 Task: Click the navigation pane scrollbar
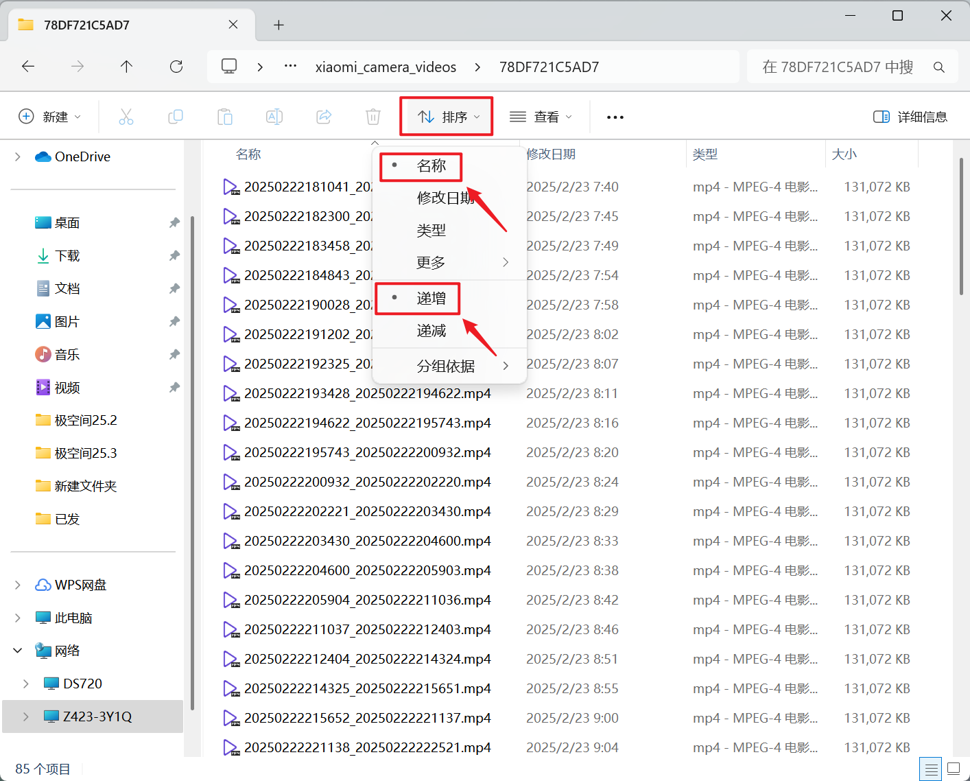pyautogui.click(x=192, y=463)
